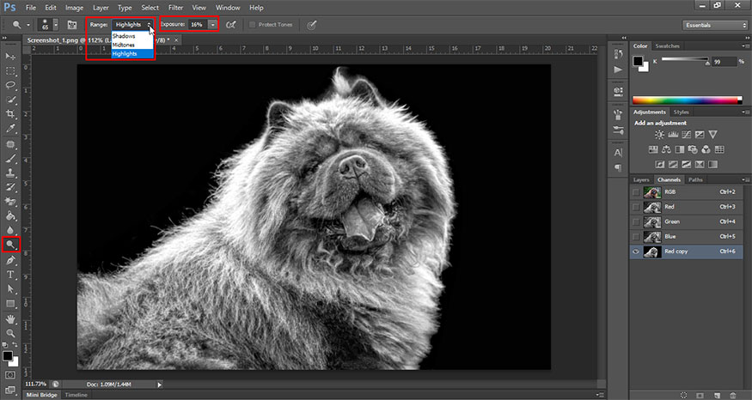Add a Vibrance adjustment
The image size is (752, 400).
coord(713,135)
